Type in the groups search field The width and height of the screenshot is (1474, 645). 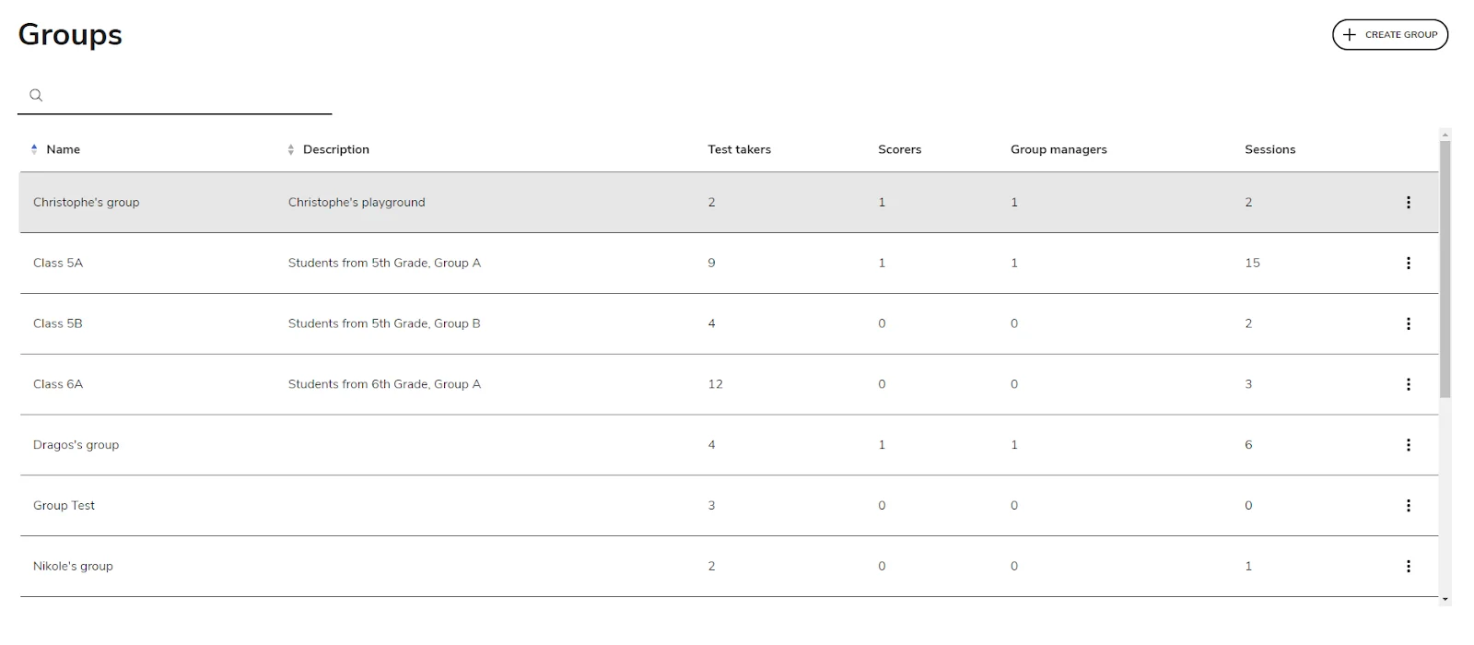click(x=184, y=96)
